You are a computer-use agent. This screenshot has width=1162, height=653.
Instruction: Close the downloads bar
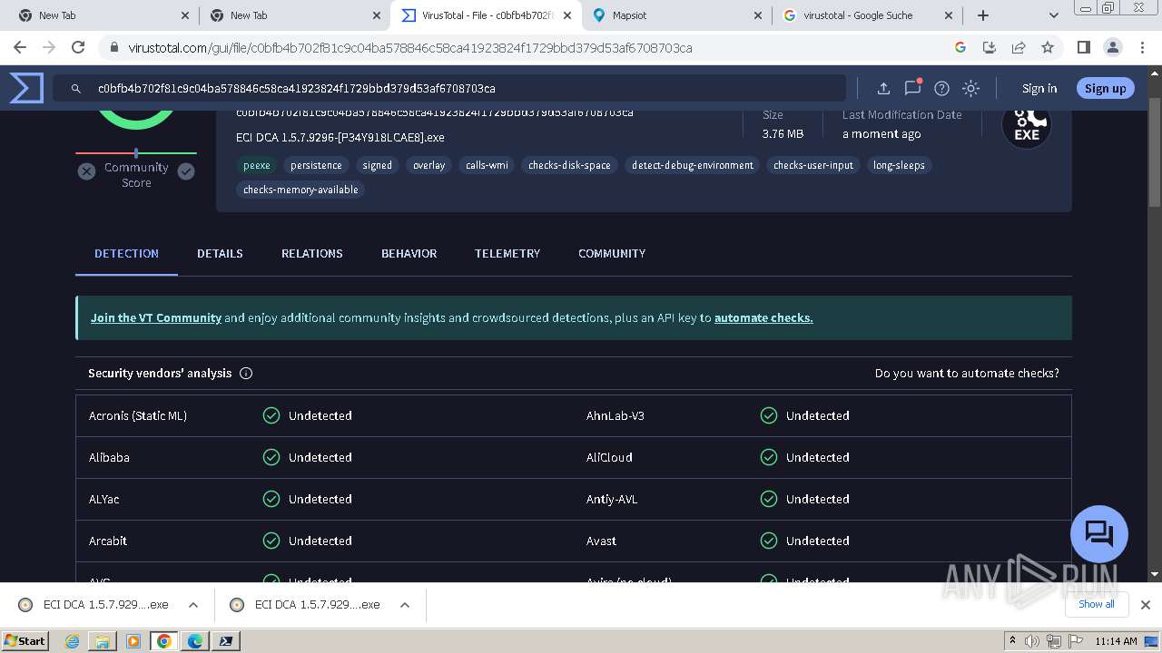(1145, 604)
